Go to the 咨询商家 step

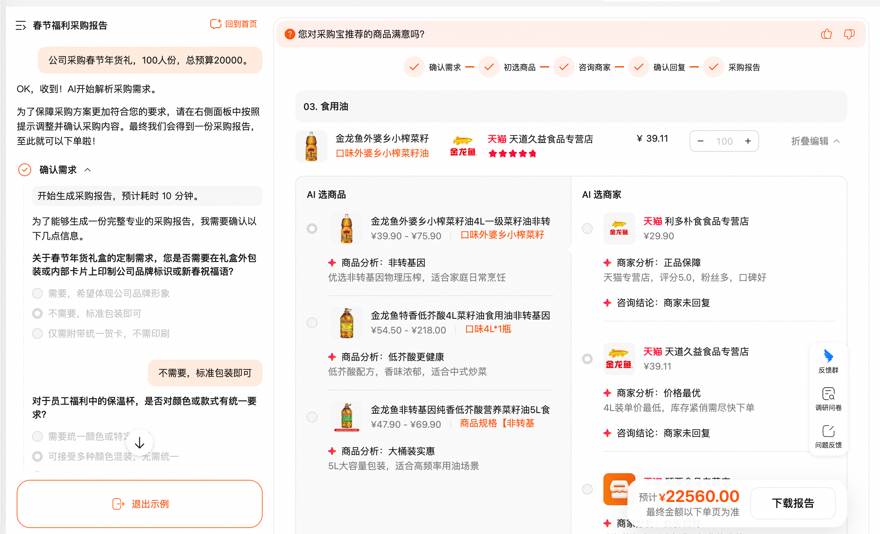coord(594,67)
